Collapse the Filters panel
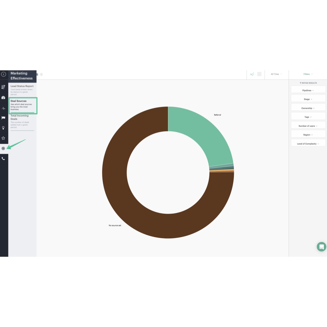This screenshot has height=327, width=327. 308,74
